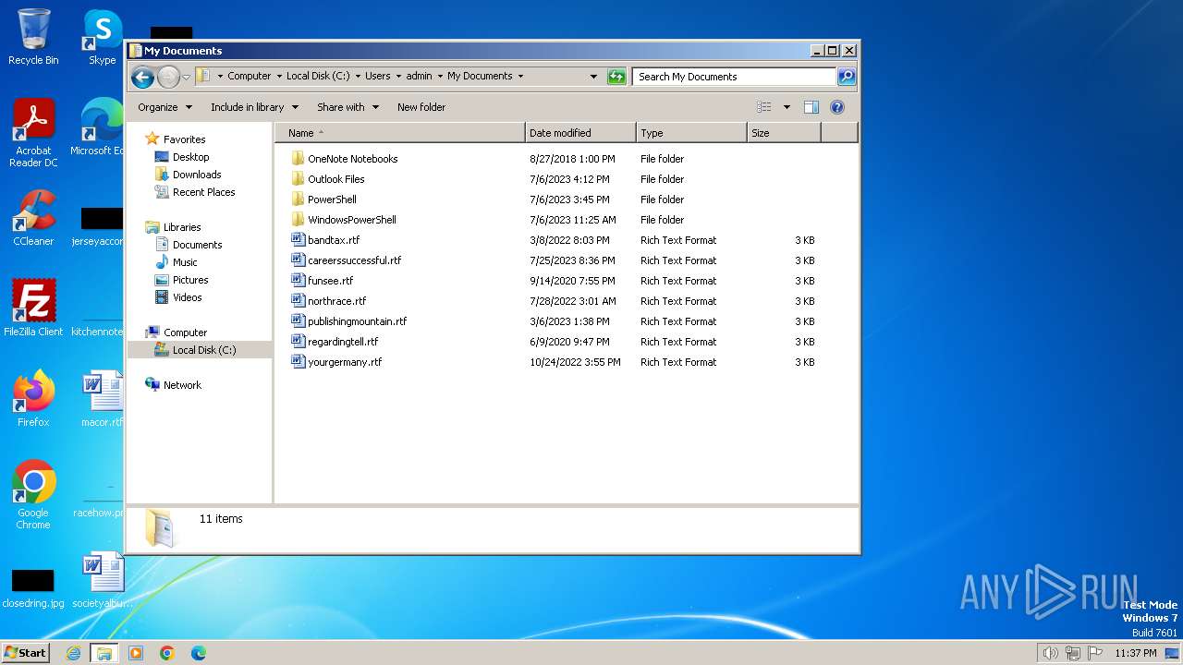The height and width of the screenshot is (665, 1183).
Task: Select Documents library in navigation pane
Action: (x=197, y=245)
